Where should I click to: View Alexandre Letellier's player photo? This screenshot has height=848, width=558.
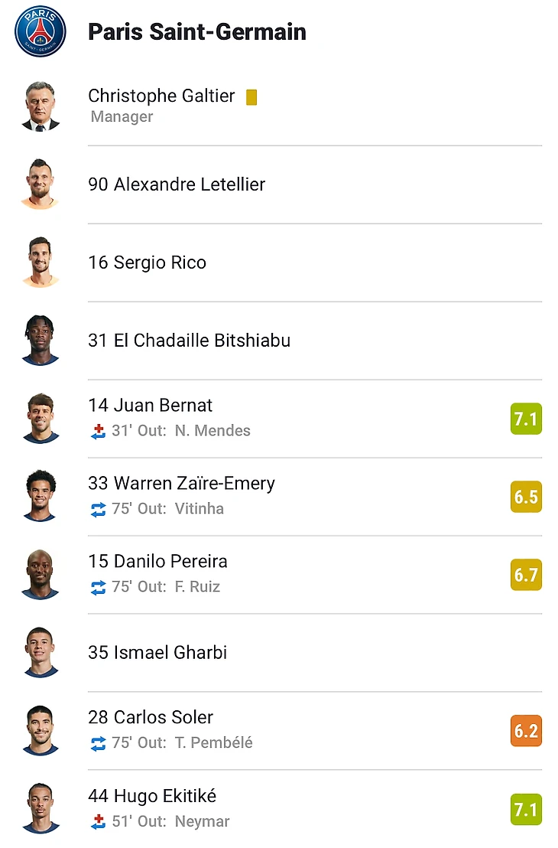pyautogui.click(x=41, y=184)
